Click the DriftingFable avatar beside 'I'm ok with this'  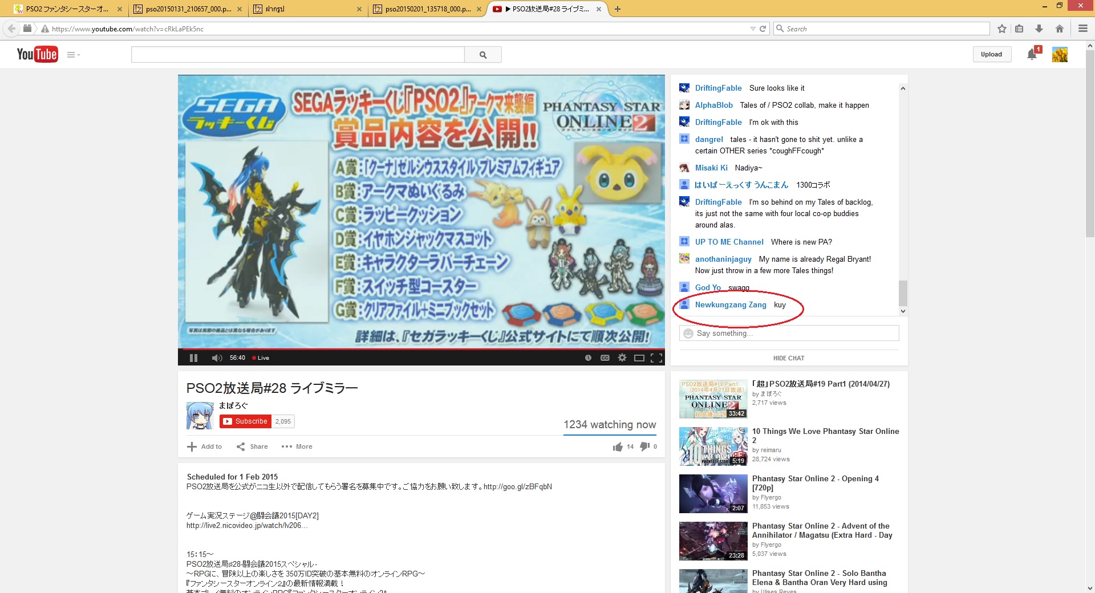[684, 122]
